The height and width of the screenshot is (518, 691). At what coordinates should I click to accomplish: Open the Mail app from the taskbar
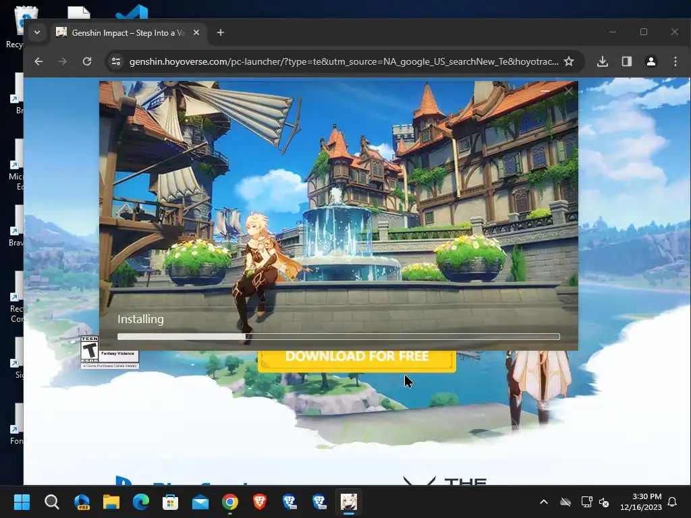pyautogui.click(x=200, y=502)
